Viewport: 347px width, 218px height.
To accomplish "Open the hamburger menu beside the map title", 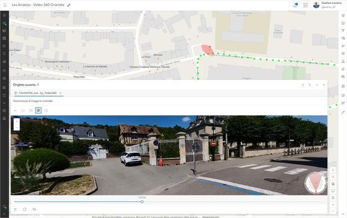I will click(5, 5).
